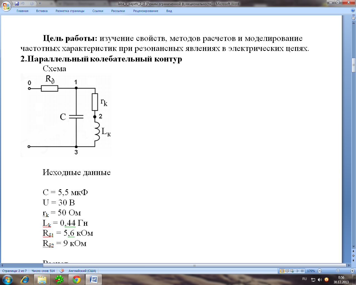Open the Вставка ribbon tab
The width and height of the screenshot is (356, 285).
(x=42, y=11)
